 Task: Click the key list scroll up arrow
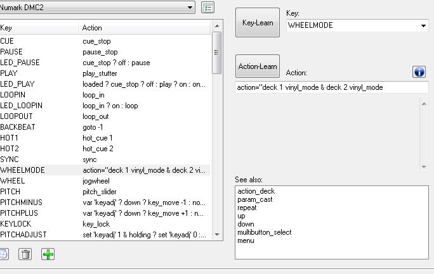click(x=217, y=26)
